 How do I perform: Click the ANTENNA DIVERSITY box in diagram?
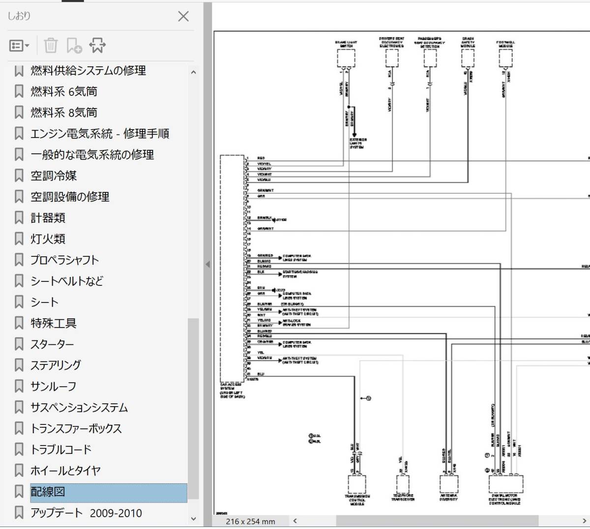(x=449, y=485)
